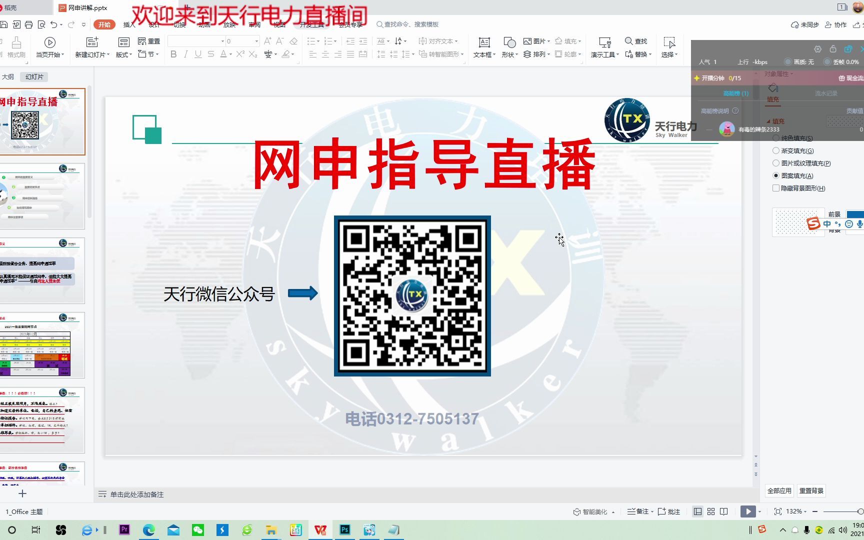This screenshot has height=540, width=864.
Task: Click the Print Preview icon
Action: [41, 24]
